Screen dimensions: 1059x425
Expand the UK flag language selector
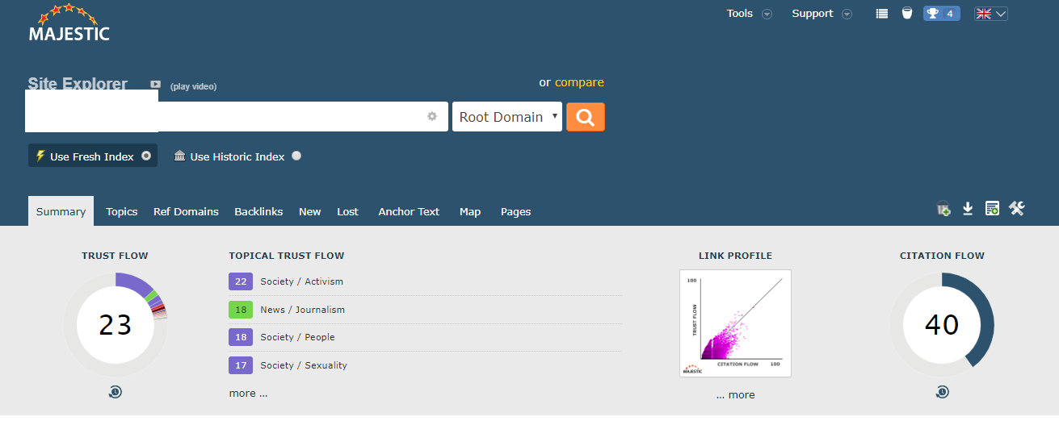[991, 14]
